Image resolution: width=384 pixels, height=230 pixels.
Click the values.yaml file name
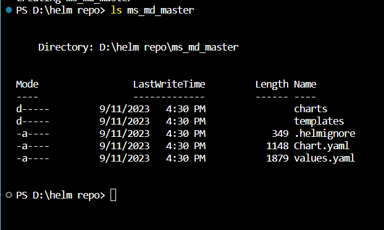pos(324,158)
